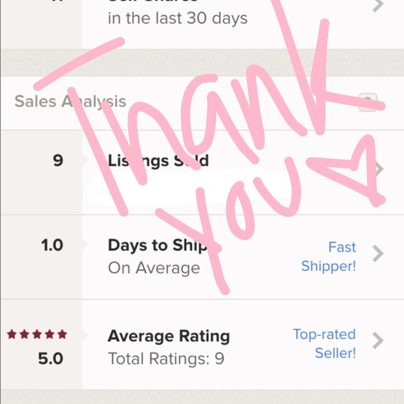
Task: Tap the 1.0 days to ship value
Action: point(52,245)
